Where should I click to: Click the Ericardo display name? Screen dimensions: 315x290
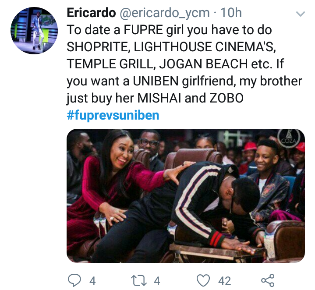pyautogui.click(x=91, y=13)
